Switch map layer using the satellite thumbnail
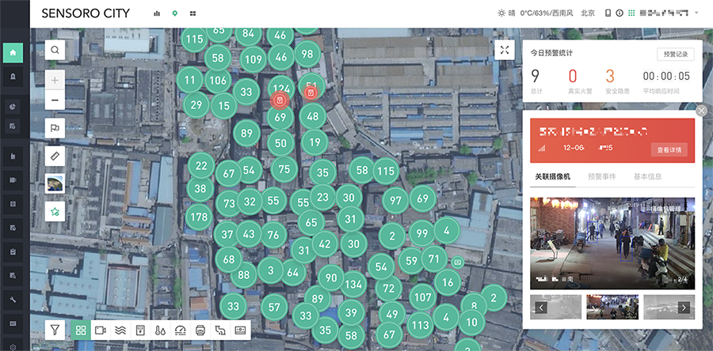The width and height of the screenshot is (713, 351). pyautogui.click(x=55, y=183)
